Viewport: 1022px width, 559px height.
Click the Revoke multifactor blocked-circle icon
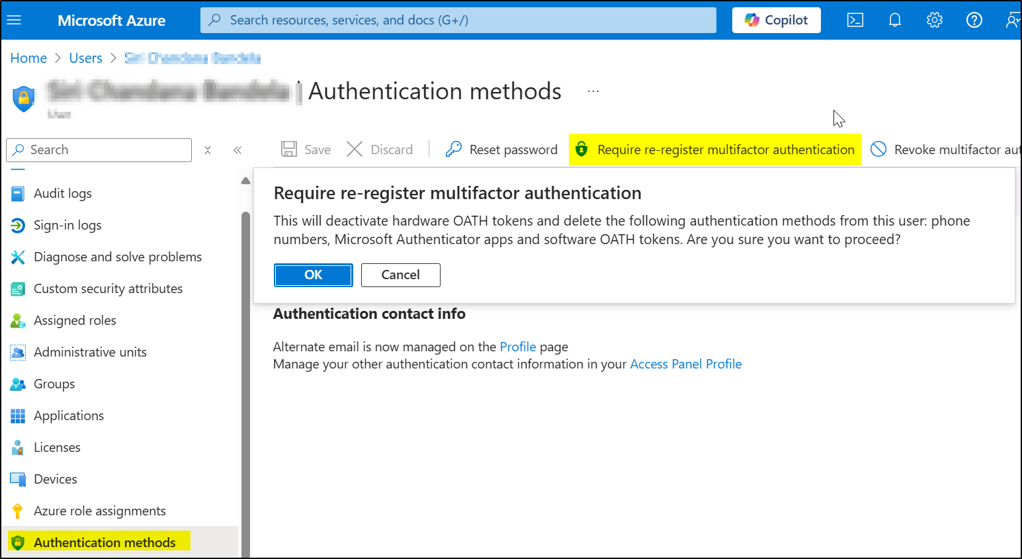point(878,149)
